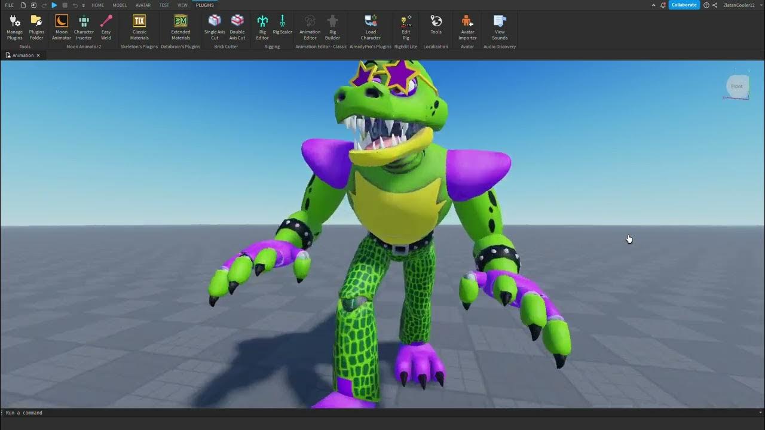
Task: Click the share icon
Action: coord(715,5)
